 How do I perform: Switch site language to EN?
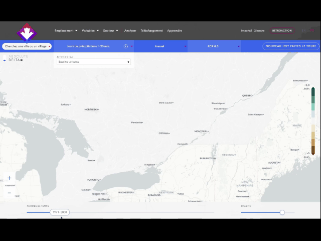pyautogui.click(x=303, y=31)
